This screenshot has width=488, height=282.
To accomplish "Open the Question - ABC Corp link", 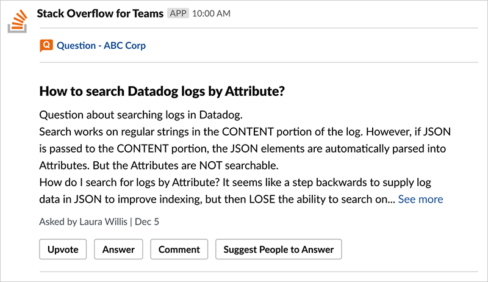I will 101,45.
